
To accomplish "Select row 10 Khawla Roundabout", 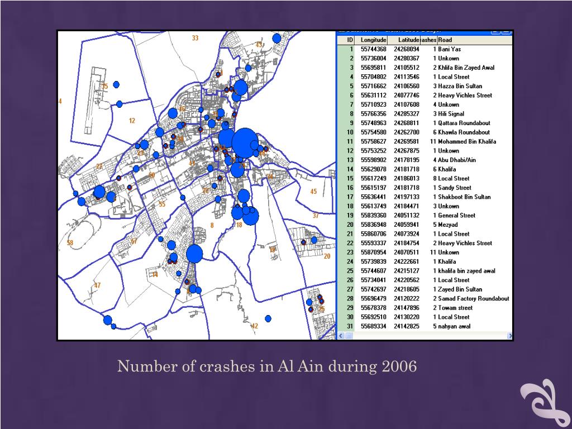I will click(425, 132).
